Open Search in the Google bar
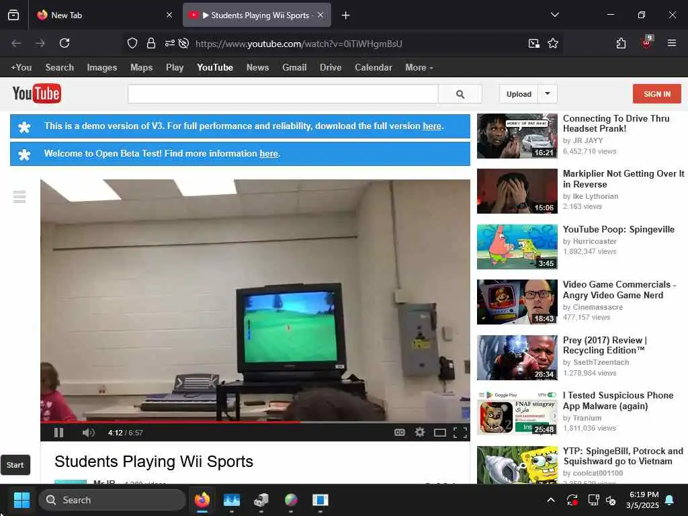The width and height of the screenshot is (688, 516). coord(60,68)
